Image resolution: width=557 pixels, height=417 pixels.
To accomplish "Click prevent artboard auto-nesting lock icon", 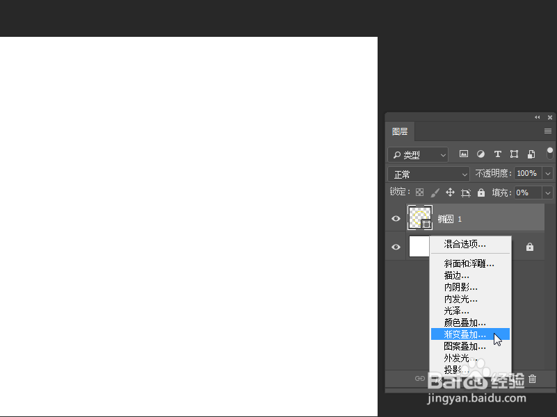I will pyautogui.click(x=466, y=193).
